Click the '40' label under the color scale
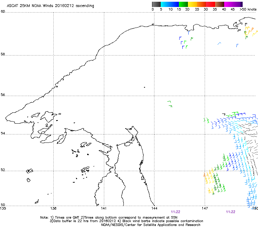 pyautogui.click(x=224, y=9)
